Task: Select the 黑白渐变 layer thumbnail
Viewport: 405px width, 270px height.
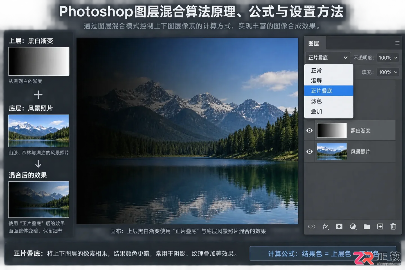Action: (x=332, y=130)
